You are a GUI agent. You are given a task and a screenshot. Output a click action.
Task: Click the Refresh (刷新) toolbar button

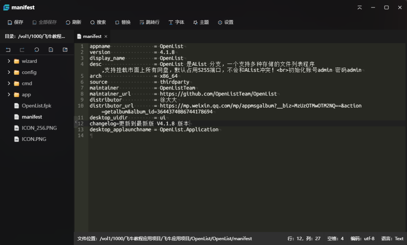coord(74,22)
